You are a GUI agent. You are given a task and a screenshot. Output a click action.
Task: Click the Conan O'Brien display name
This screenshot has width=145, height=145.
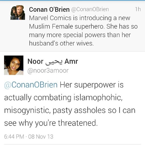(49, 9)
